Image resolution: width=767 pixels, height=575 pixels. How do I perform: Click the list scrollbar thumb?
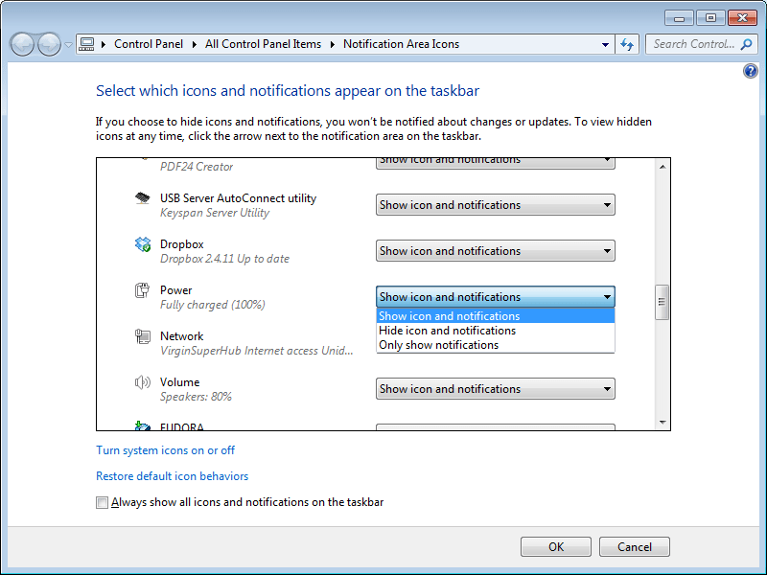(x=662, y=302)
